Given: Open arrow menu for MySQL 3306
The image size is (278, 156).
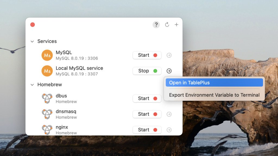Looking at the screenshot, I should point(169,55).
